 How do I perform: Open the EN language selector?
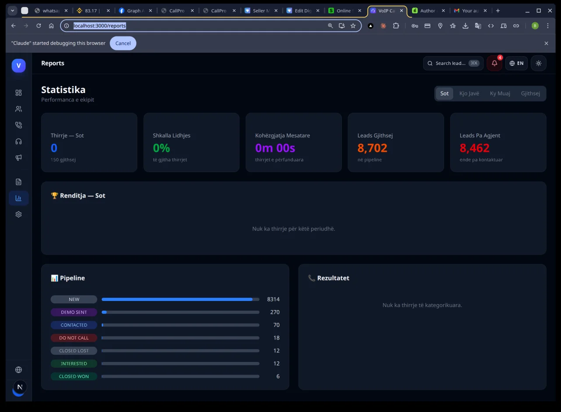(516, 63)
